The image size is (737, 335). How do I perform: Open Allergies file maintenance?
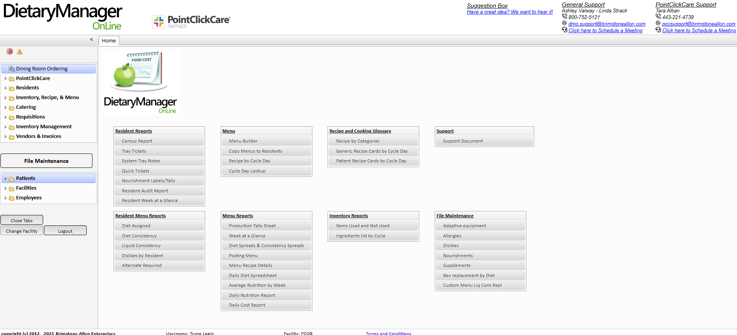pos(481,236)
